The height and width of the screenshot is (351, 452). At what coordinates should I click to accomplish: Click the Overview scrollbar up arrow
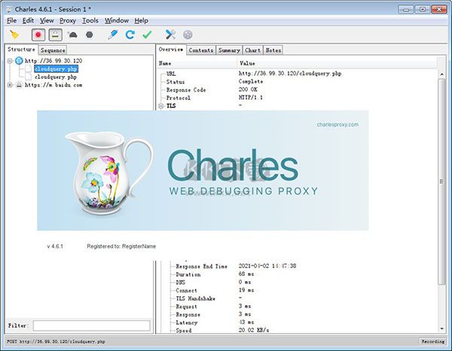coord(442,74)
